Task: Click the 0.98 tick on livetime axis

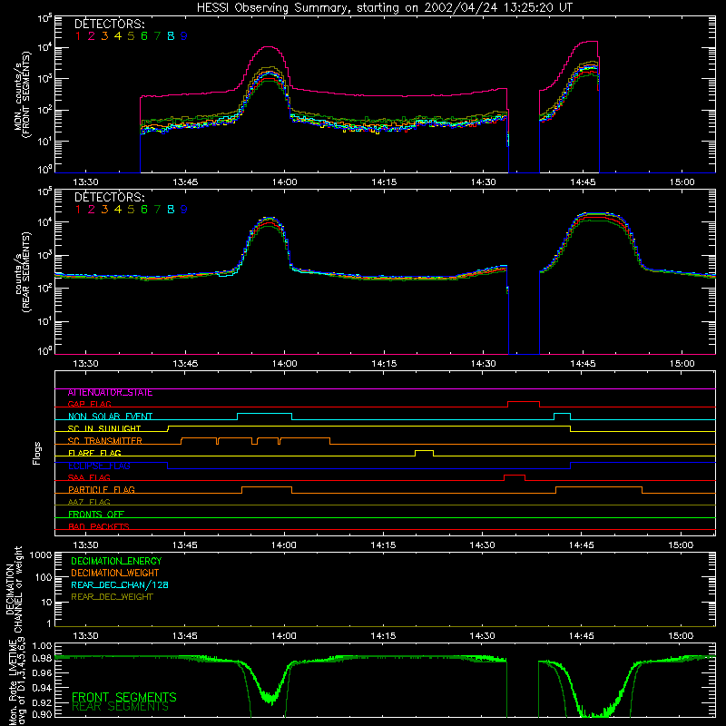Action: 42,657
